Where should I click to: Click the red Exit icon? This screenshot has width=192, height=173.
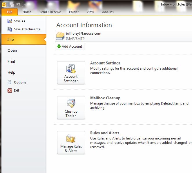pos(10,90)
